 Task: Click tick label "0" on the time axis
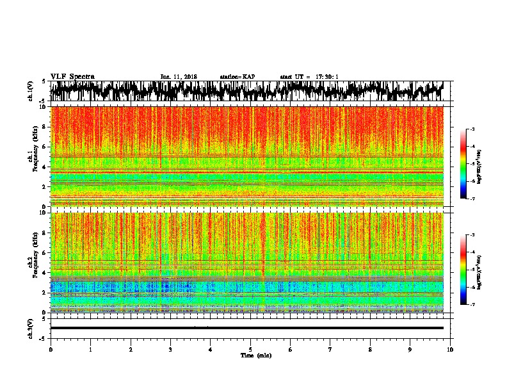pos(51,350)
